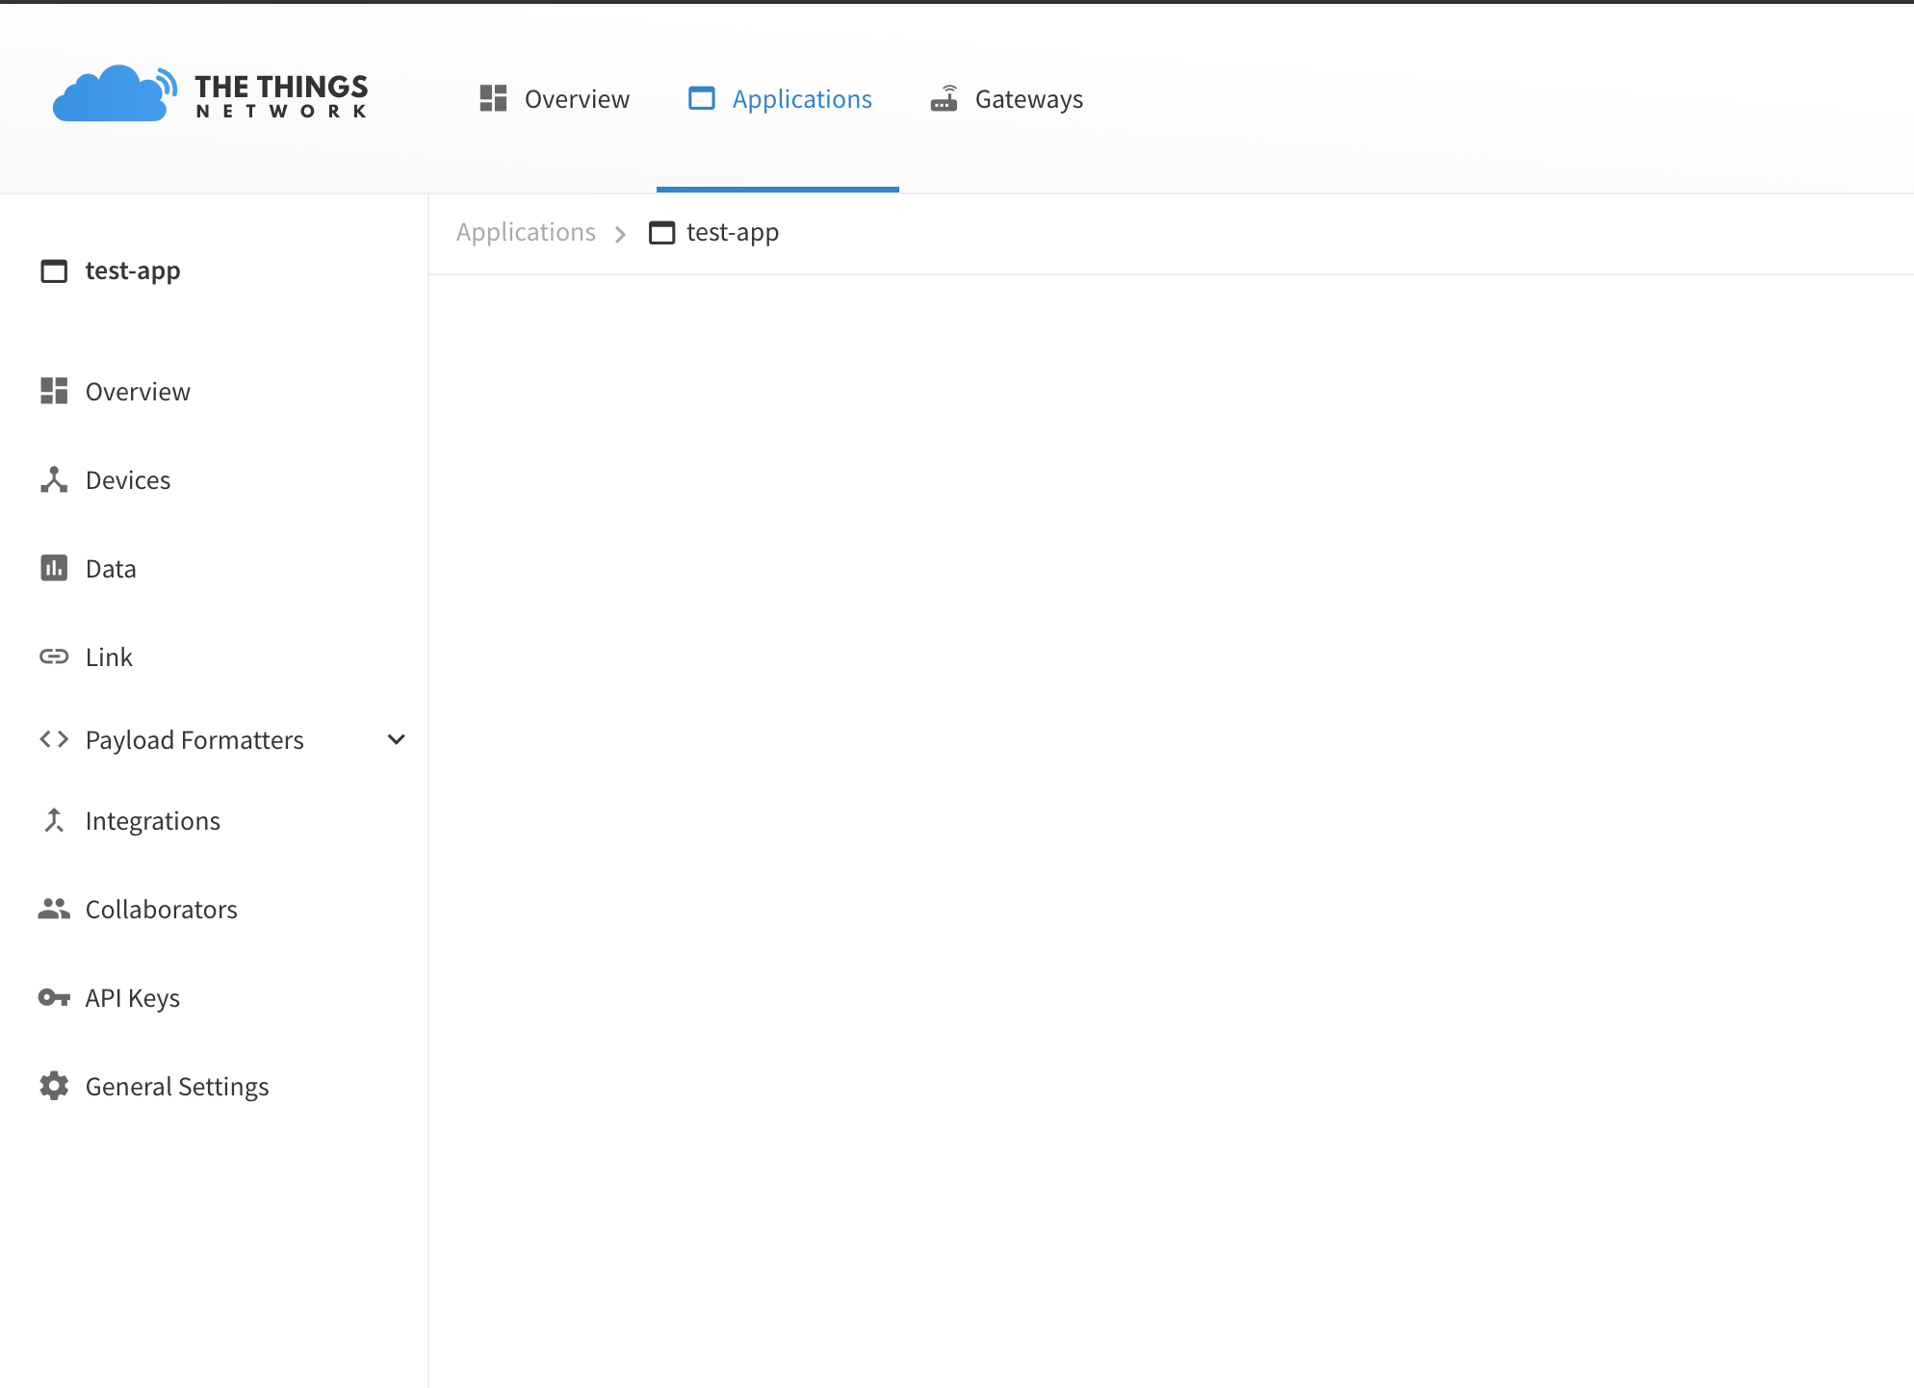Image resolution: width=1914 pixels, height=1388 pixels.
Task: Click the sidebar Overview dashboard icon
Action: (x=54, y=391)
